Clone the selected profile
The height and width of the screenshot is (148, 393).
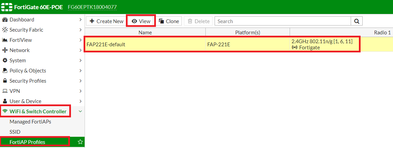click(x=169, y=21)
